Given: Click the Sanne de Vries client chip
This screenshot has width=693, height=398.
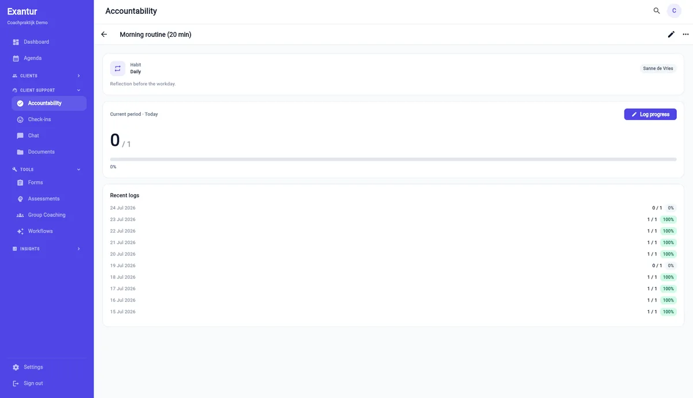Looking at the screenshot, I should click(658, 69).
